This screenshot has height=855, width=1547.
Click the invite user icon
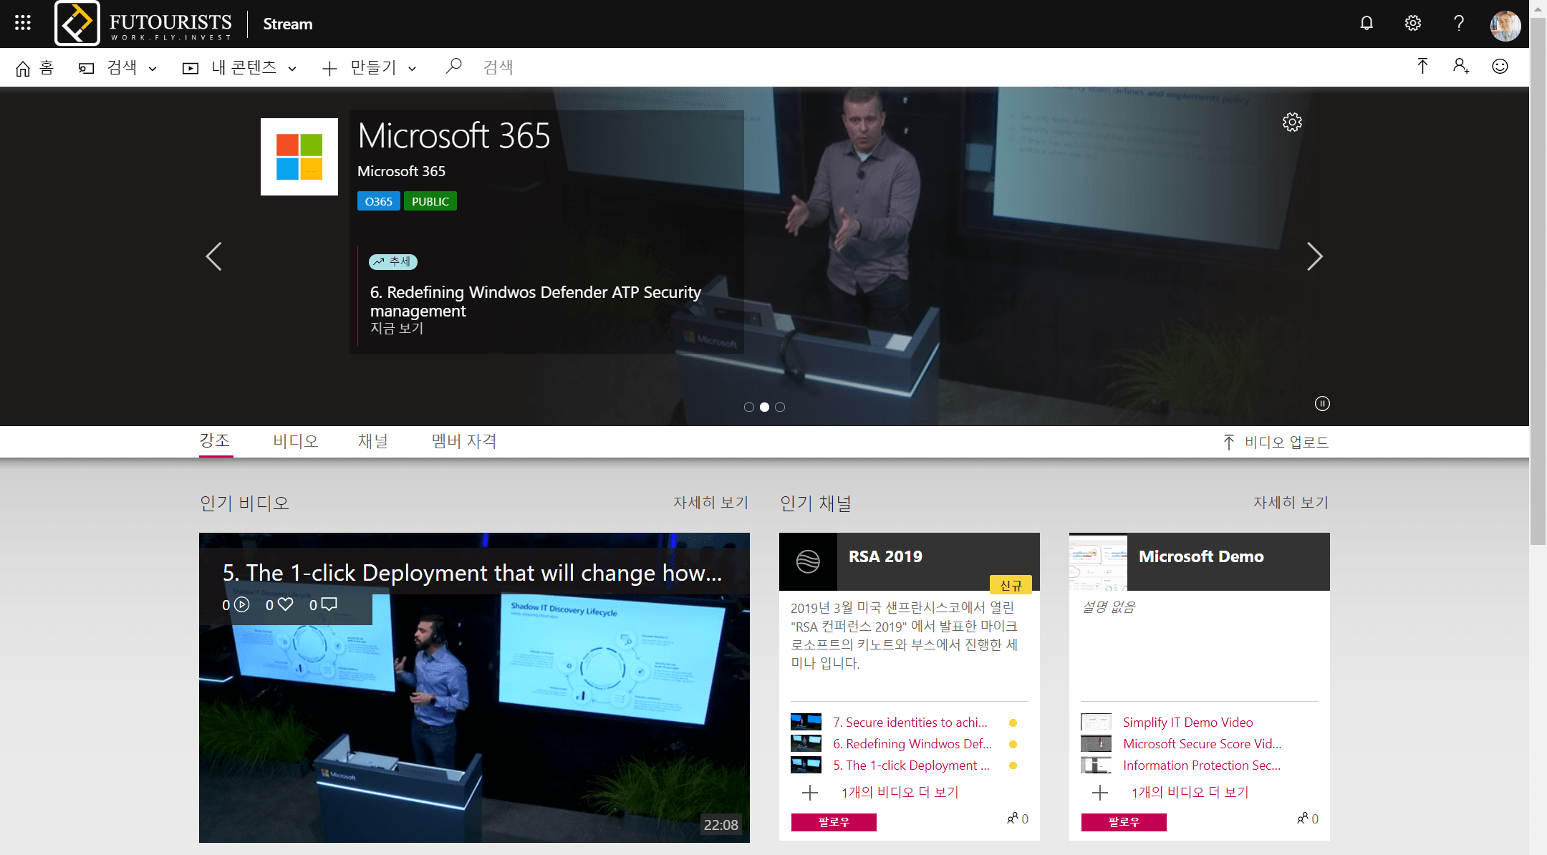pyautogui.click(x=1461, y=67)
